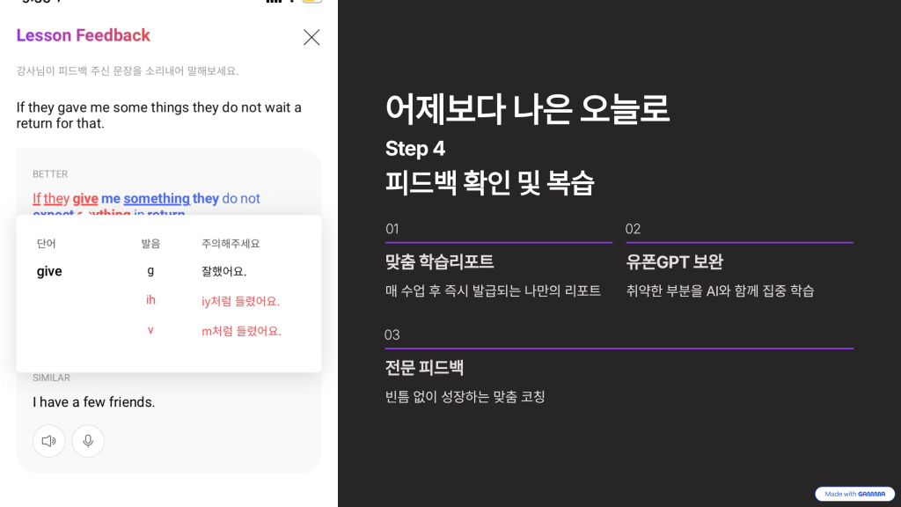Screen dimensions: 901x507
Task: Click the Made with Gamma badge
Action: click(x=854, y=494)
